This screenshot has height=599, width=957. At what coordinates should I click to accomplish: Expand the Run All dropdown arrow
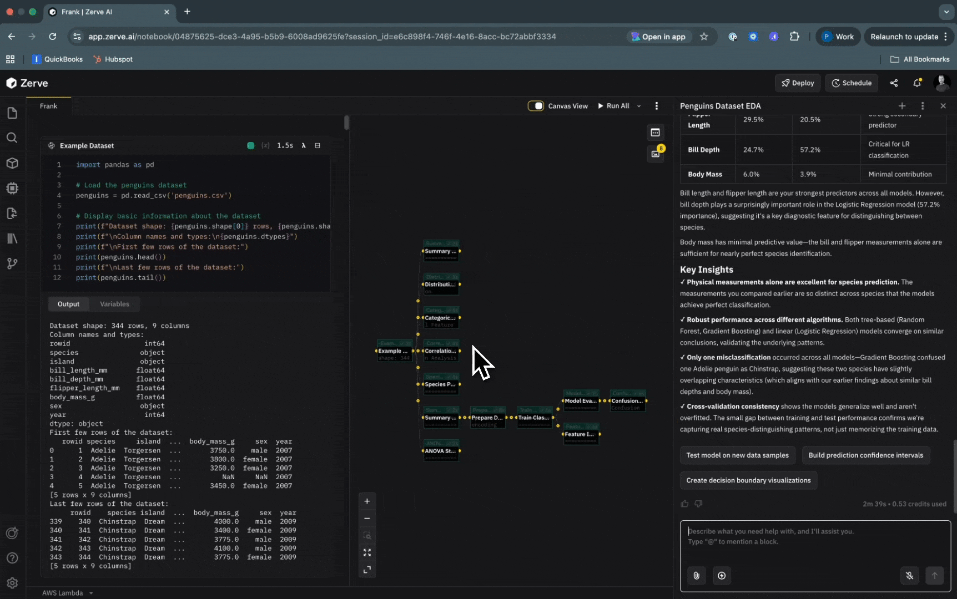point(639,106)
